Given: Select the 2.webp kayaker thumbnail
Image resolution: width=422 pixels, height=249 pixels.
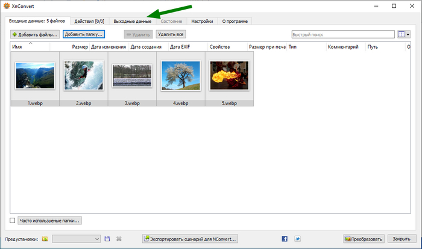Looking at the screenshot, I should tap(84, 75).
